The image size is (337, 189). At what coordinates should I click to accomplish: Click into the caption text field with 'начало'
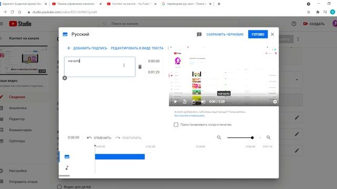coord(100,67)
